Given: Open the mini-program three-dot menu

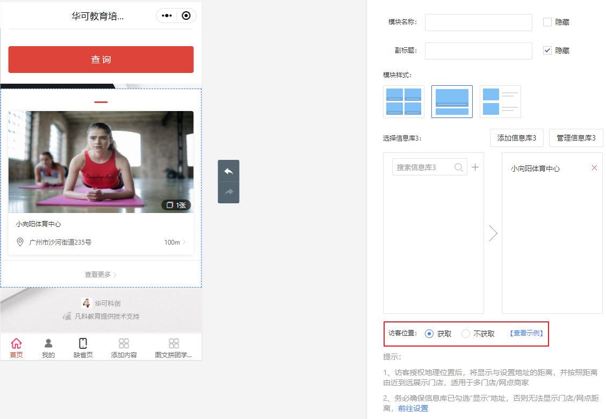Looking at the screenshot, I should click(x=167, y=16).
